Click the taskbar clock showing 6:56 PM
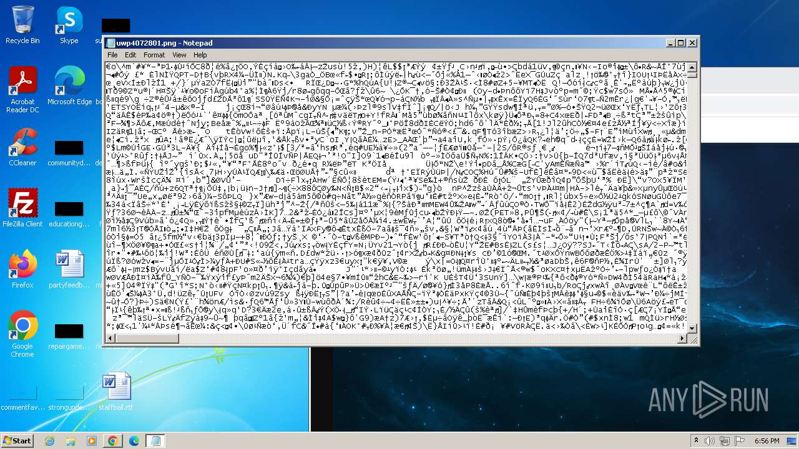This screenshot has height=449, width=799. [767, 441]
